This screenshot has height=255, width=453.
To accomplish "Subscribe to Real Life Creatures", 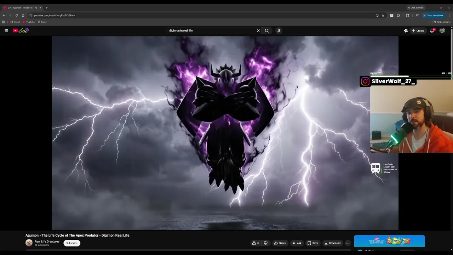I will (72, 243).
